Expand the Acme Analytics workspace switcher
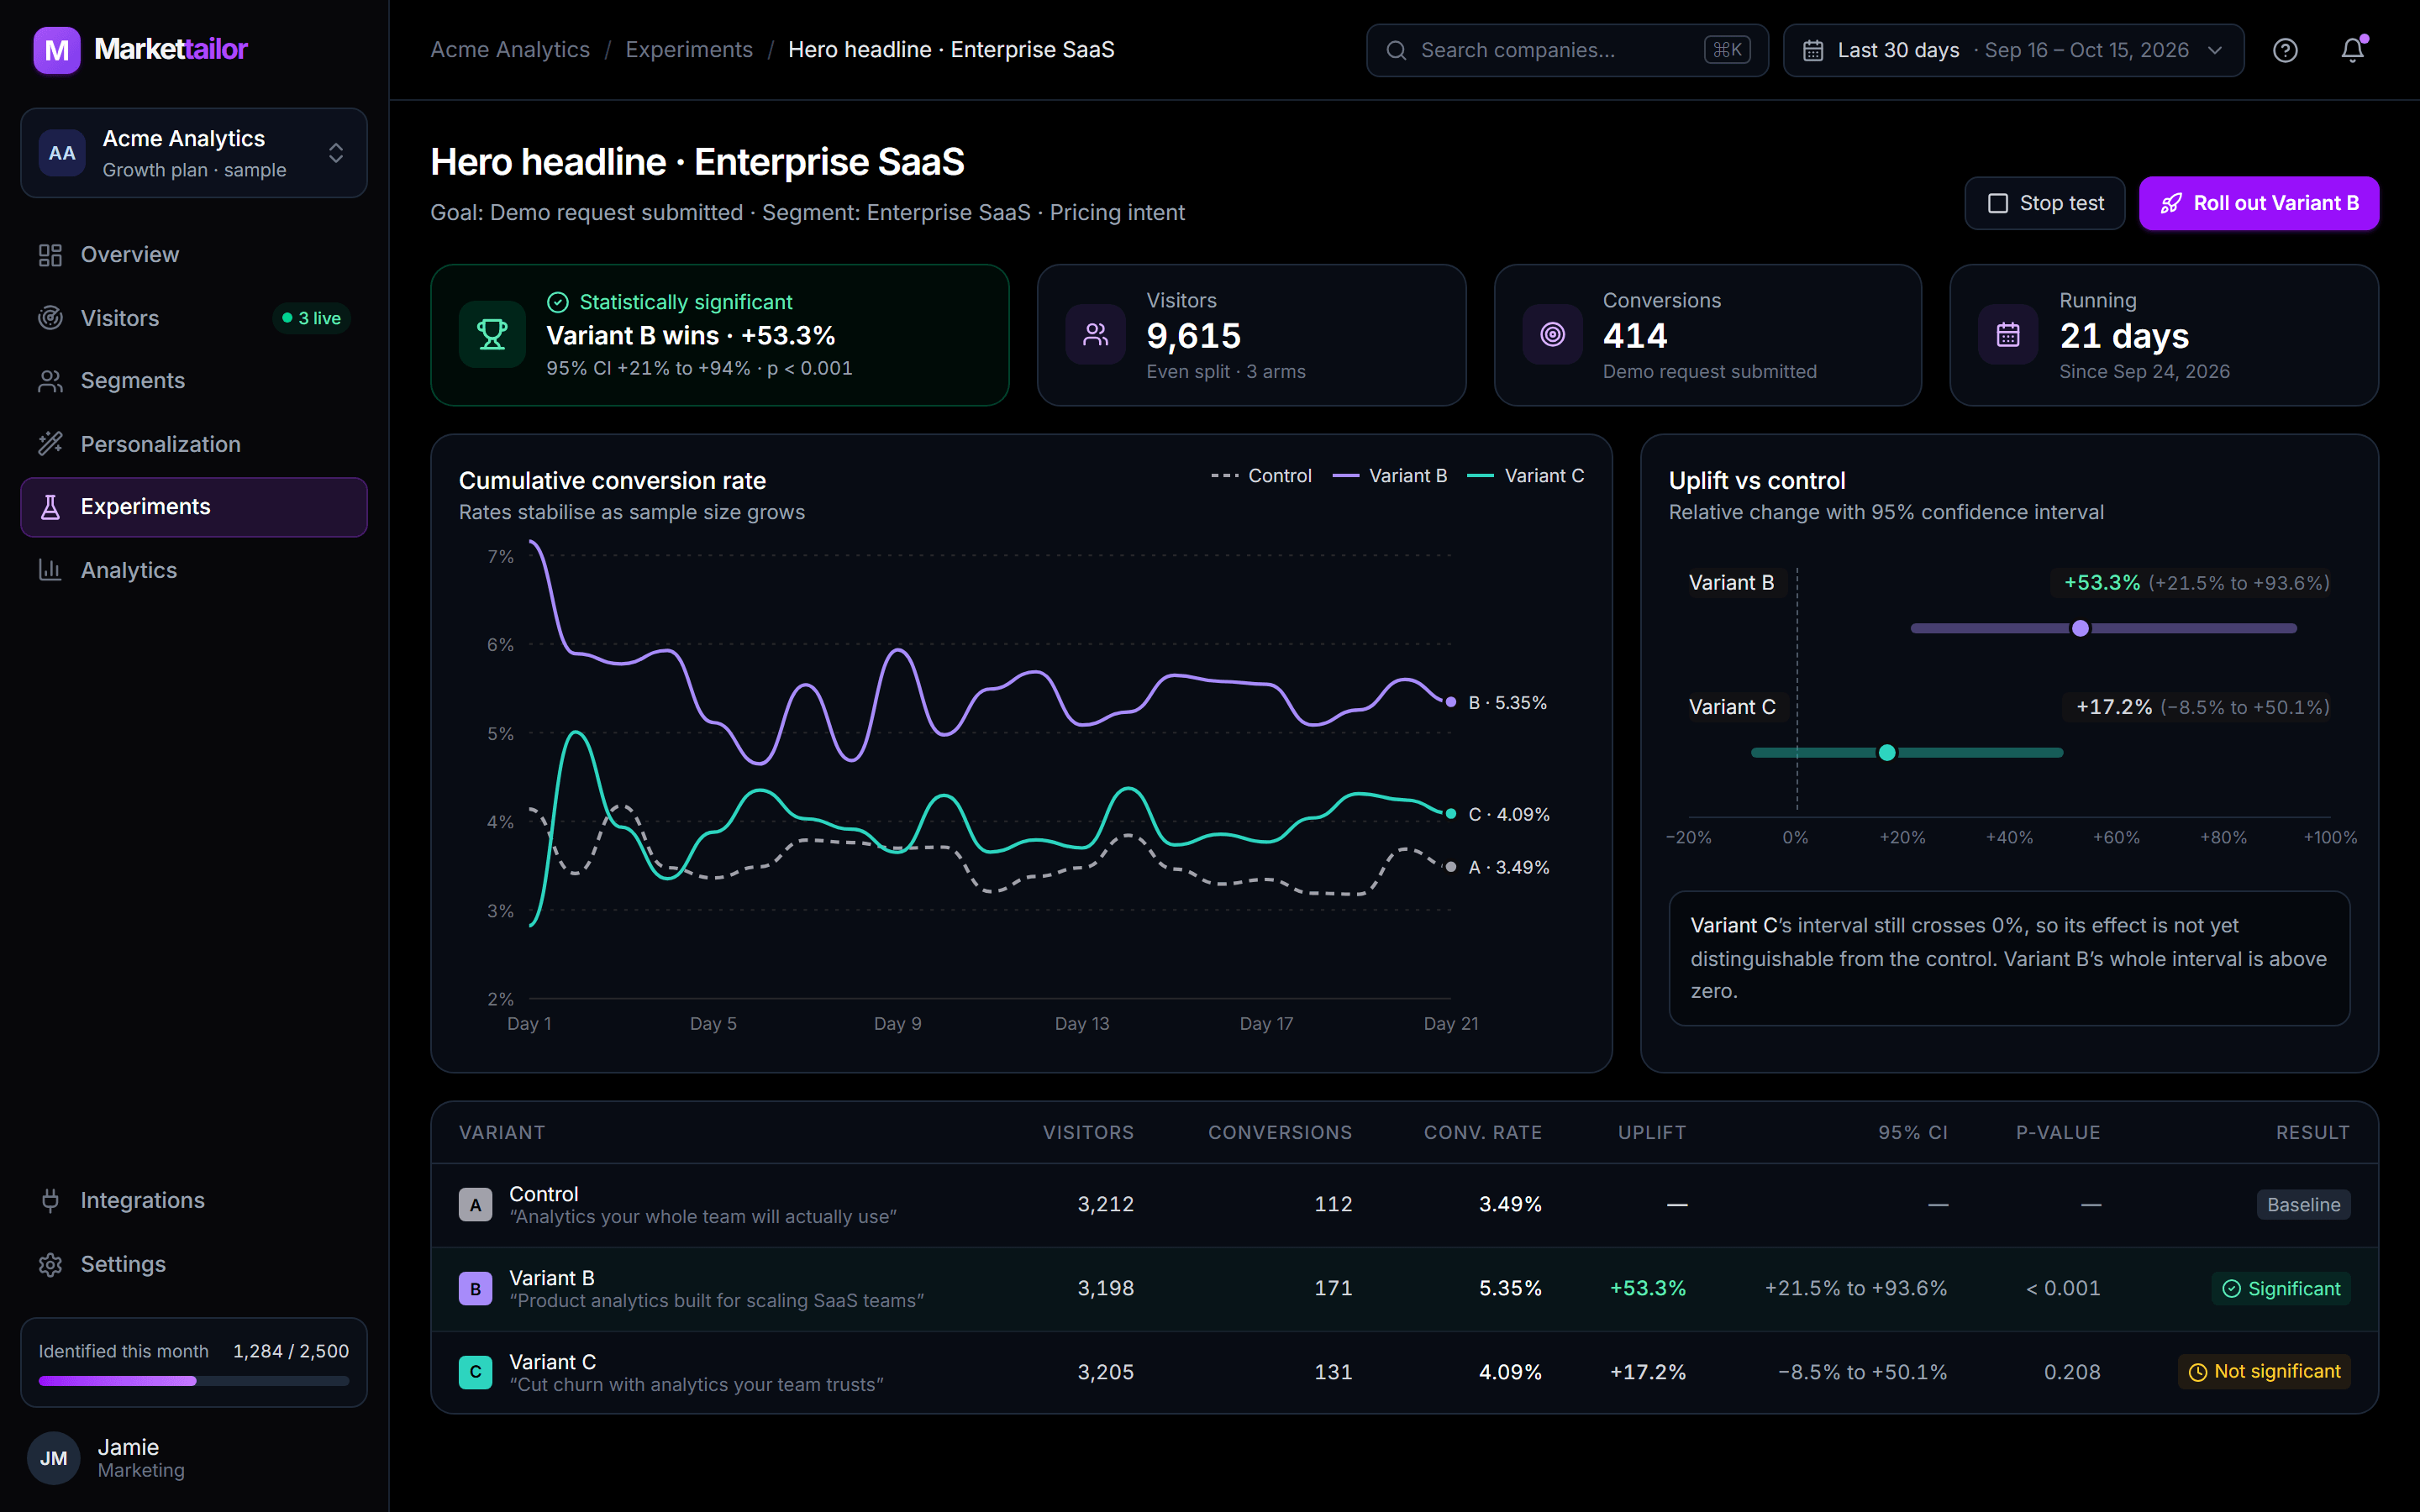 click(x=194, y=153)
